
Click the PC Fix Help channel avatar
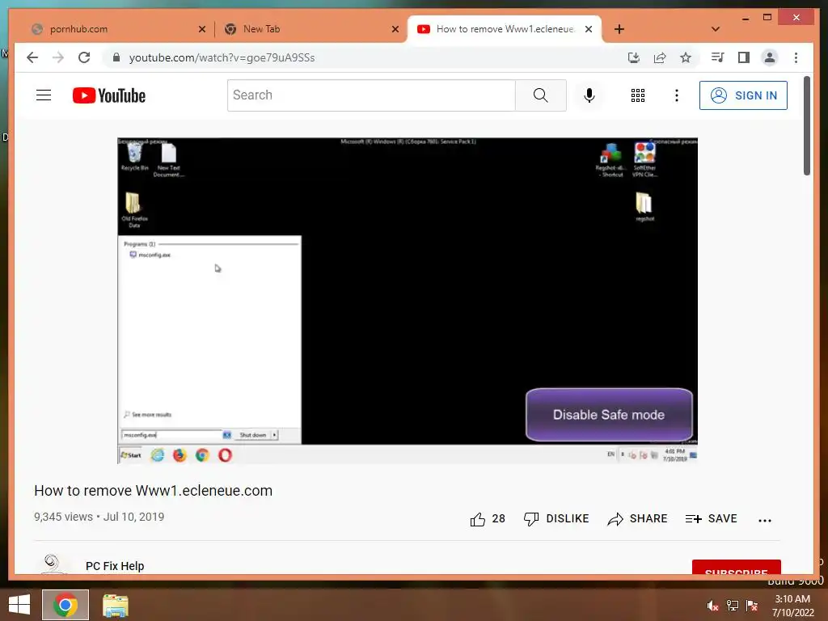point(51,564)
